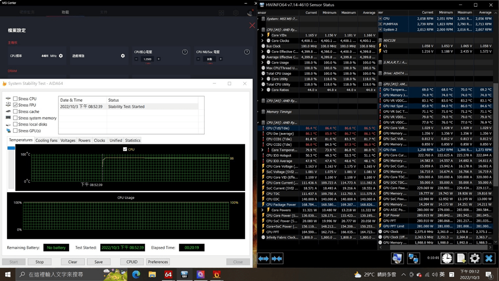
Task: Start HWiNFO logging with sheet-plus icon
Action: pyautogui.click(x=461, y=258)
